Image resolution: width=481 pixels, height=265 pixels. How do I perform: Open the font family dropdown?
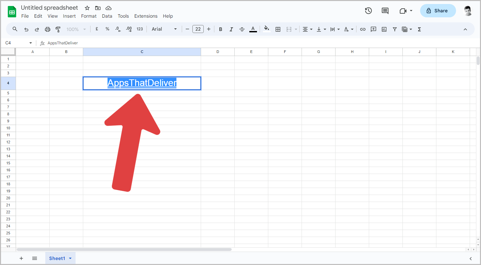click(163, 29)
